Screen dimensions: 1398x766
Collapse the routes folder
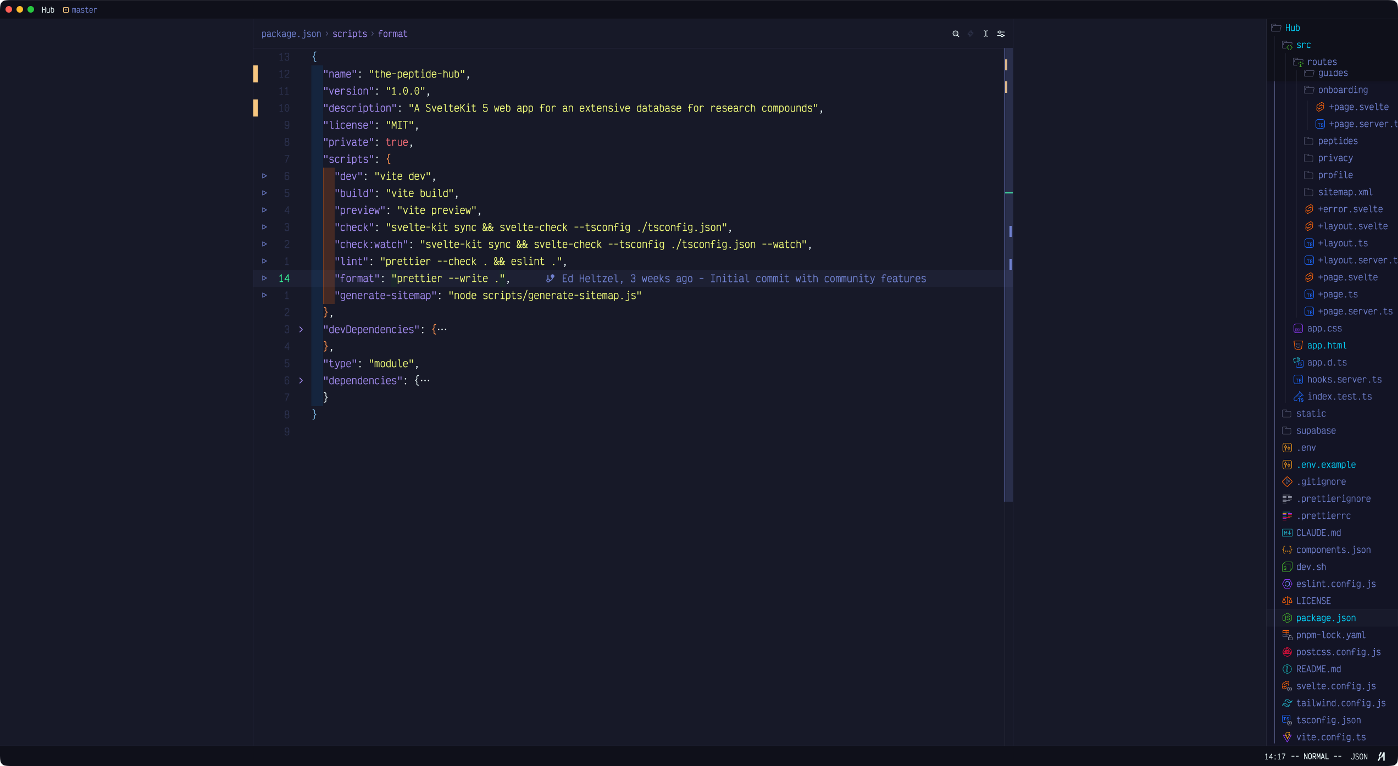(1314, 62)
